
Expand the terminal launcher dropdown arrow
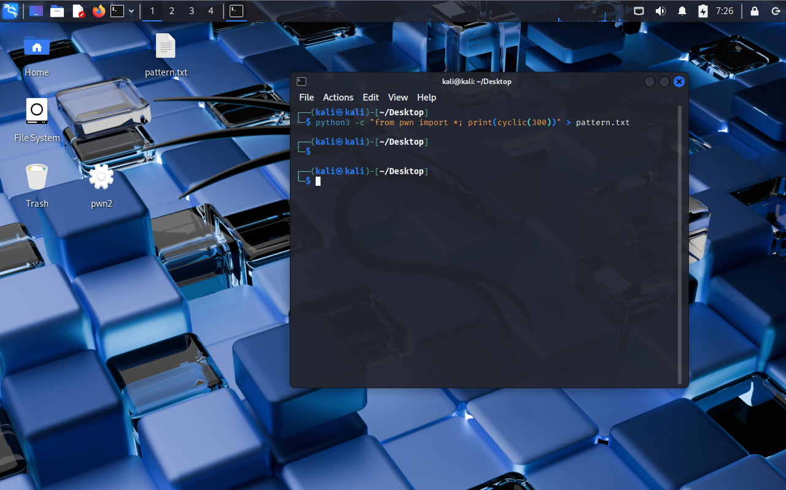click(x=131, y=11)
